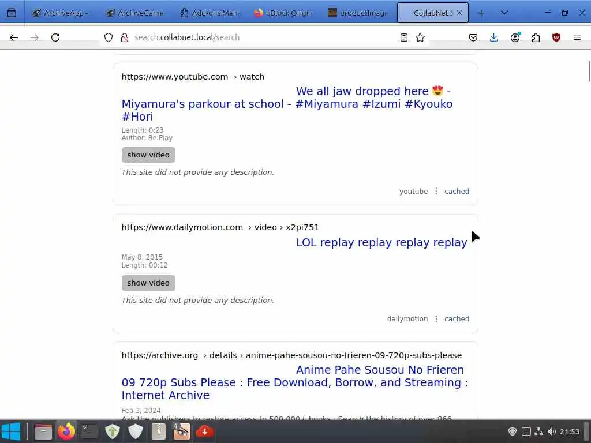The image size is (591, 443).
Task: Open Firefox account menu
Action: (515, 37)
